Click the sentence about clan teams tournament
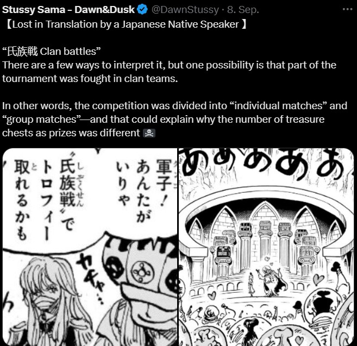This screenshot has height=346, width=357. pos(169,72)
